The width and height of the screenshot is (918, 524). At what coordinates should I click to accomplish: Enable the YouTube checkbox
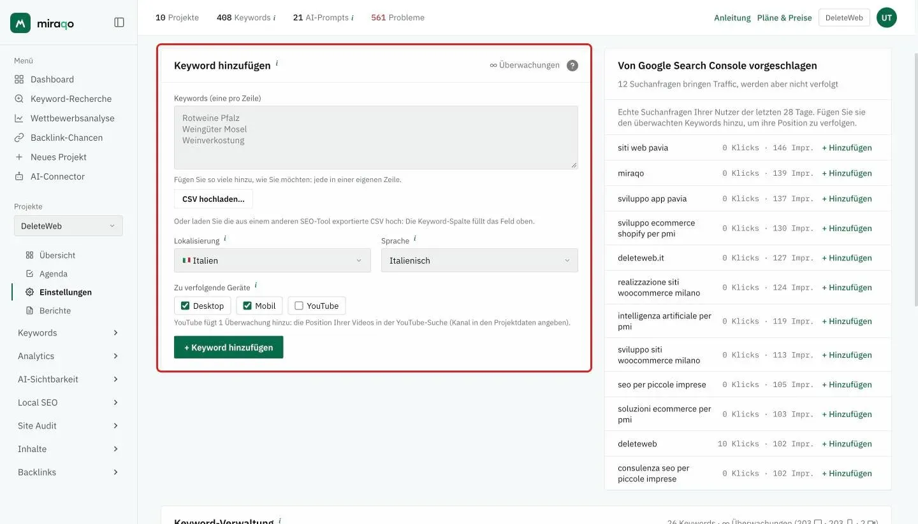point(299,306)
